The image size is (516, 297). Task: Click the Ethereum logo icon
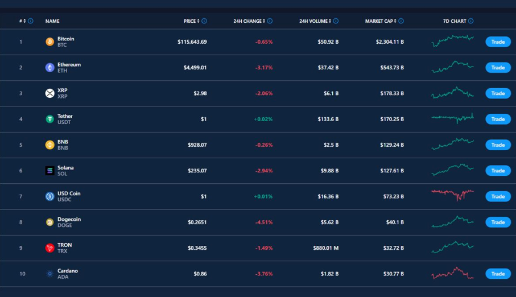point(49,68)
